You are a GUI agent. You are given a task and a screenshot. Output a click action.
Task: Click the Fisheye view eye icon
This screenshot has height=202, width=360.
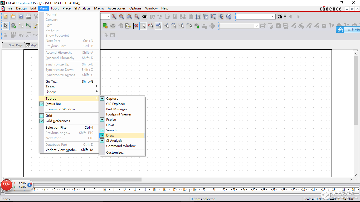[145, 17]
